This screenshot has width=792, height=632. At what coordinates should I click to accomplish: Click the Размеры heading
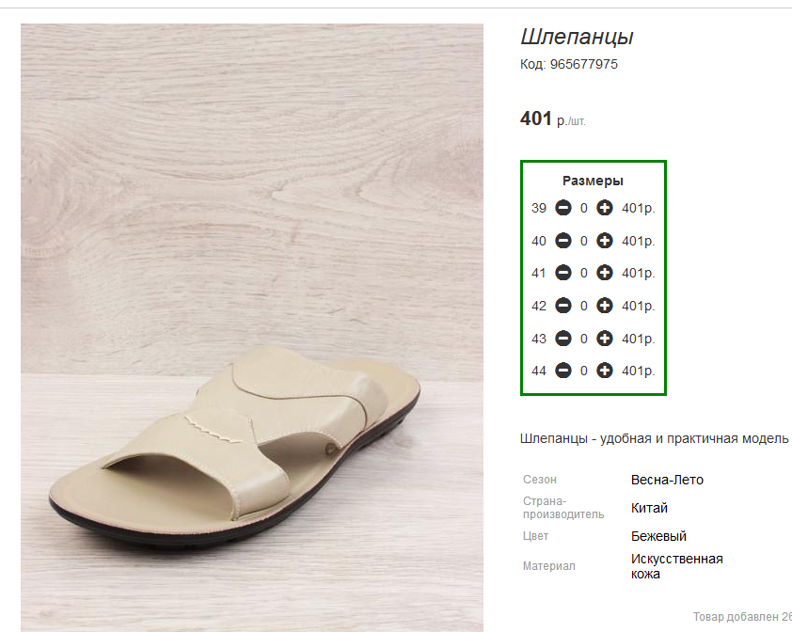pyautogui.click(x=593, y=181)
